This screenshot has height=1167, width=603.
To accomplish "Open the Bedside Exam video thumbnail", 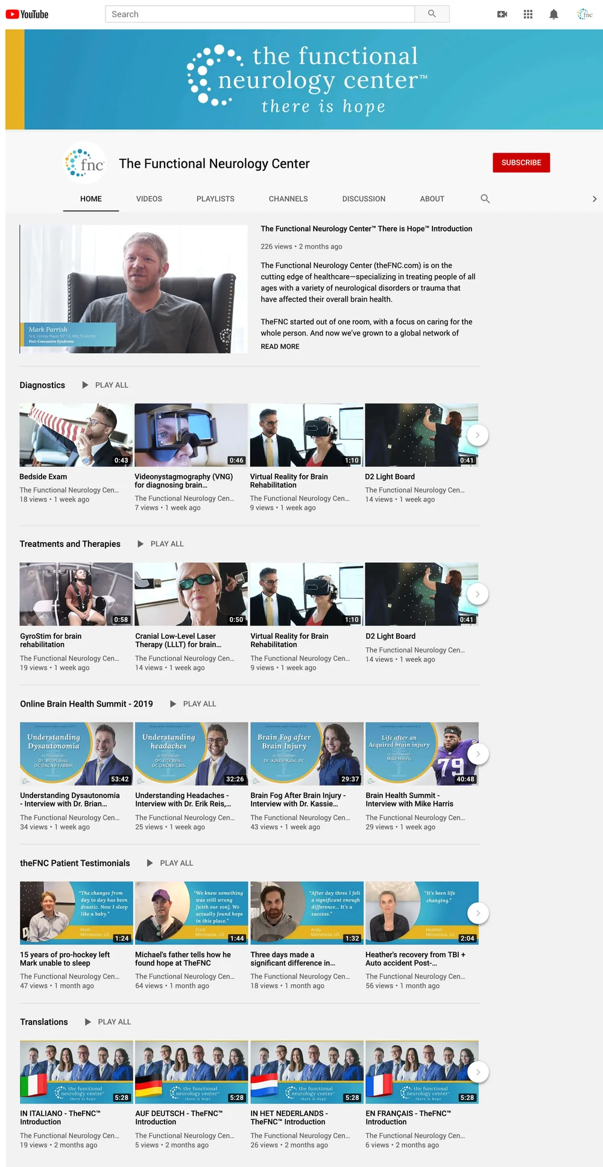I will [76, 435].
